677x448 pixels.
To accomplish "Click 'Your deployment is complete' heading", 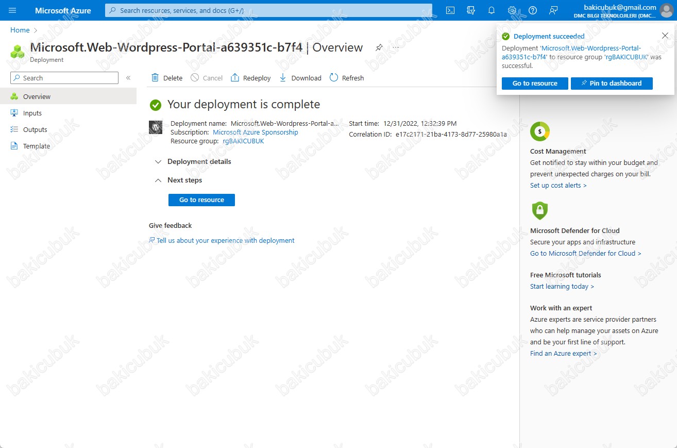I will click(244, 105).
